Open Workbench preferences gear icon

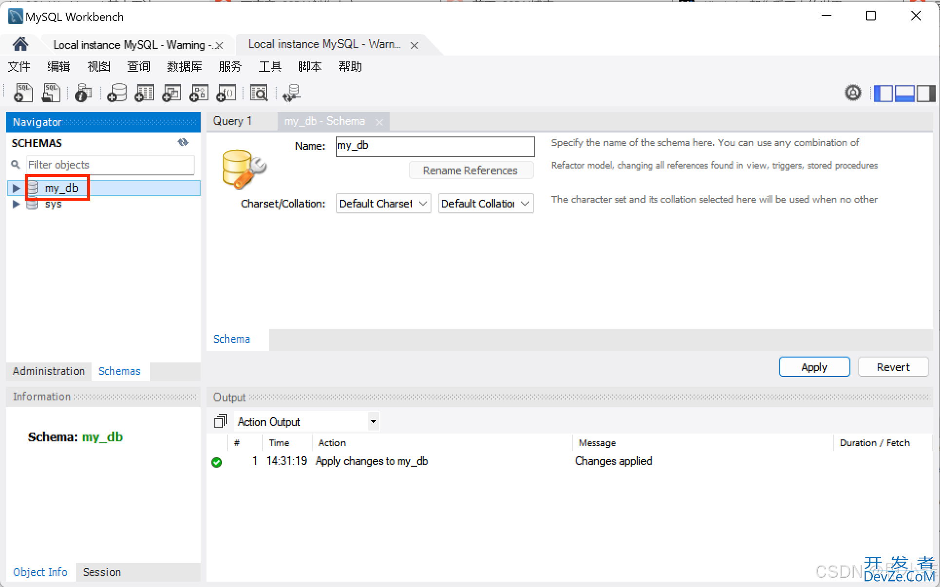(853, 93)
